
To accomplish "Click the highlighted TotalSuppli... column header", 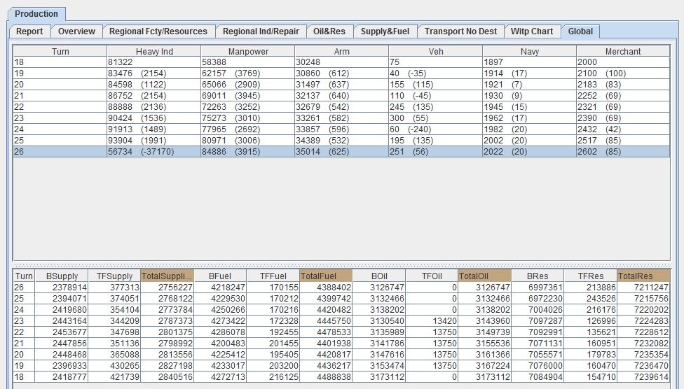I will pyautogui.click(x=167, y=276).
